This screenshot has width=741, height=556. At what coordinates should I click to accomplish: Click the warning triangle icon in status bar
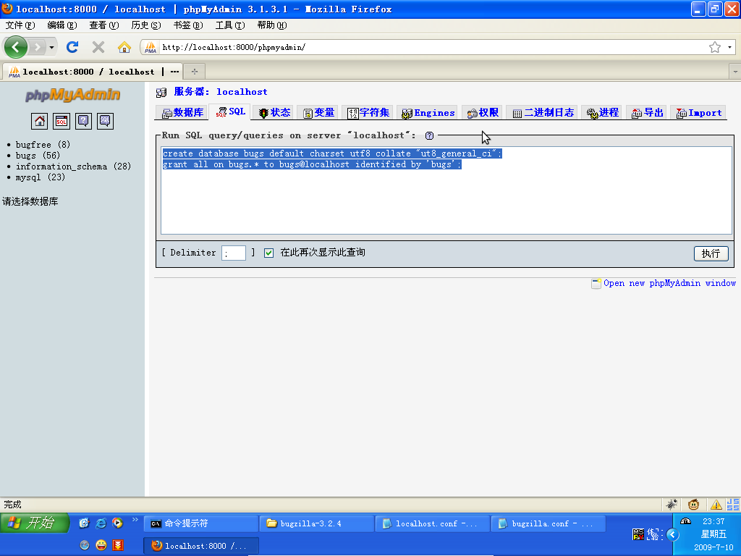tap(716, 505)
